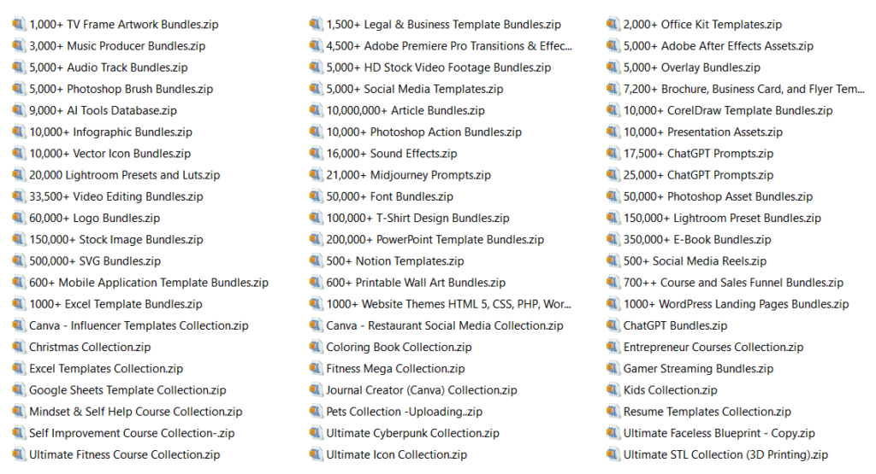876x474 pixels.
Task: Select 21,000+ Midjourney Prompts.zip file name
Action: tap(408, 175)
